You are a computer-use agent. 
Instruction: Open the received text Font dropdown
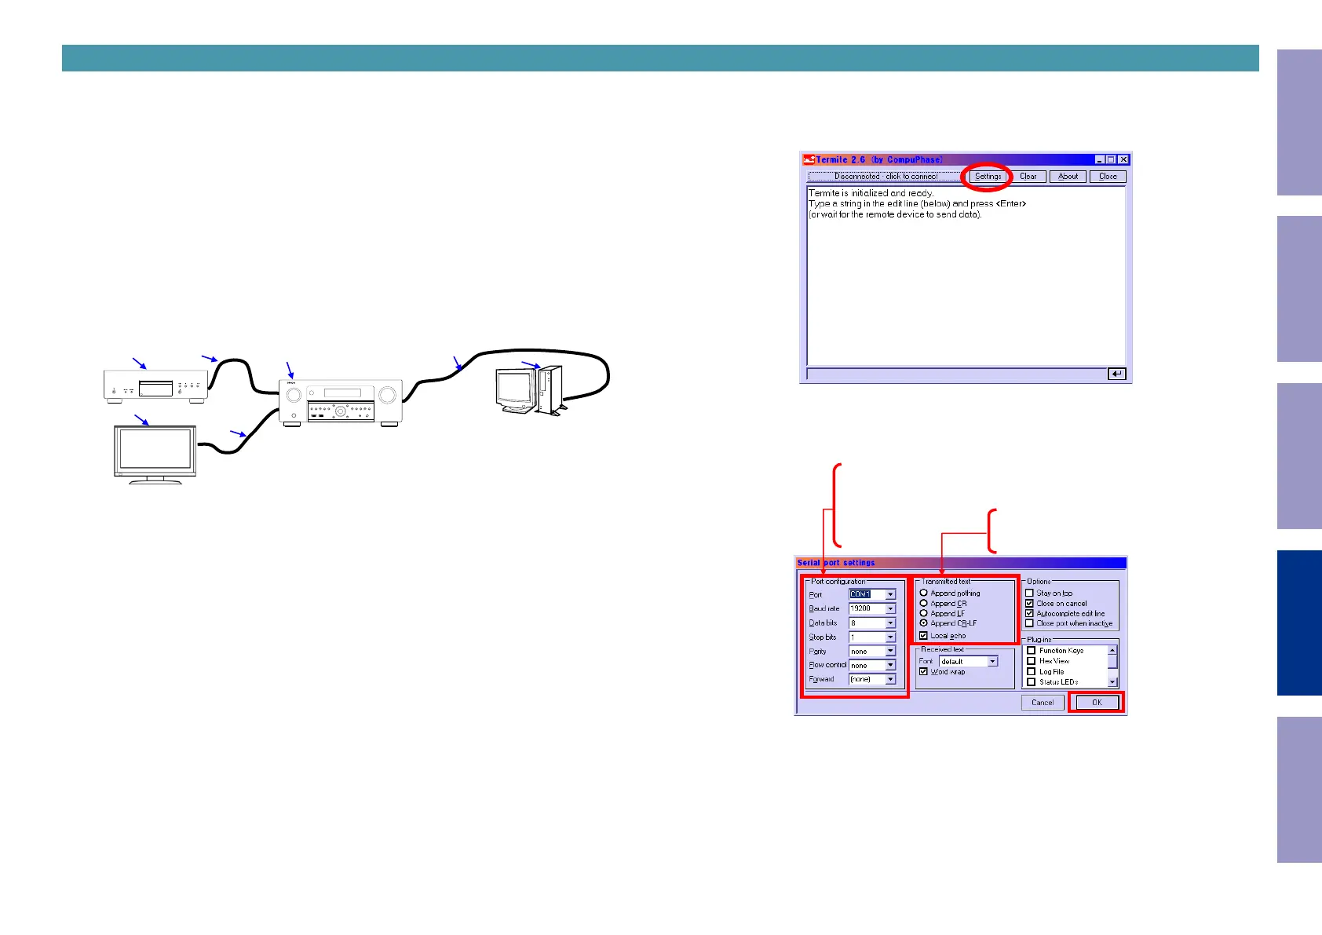969,661
